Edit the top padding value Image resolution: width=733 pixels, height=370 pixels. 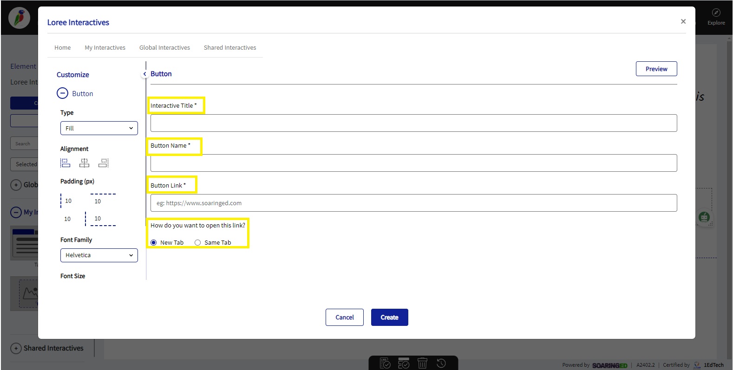point(98,201)
